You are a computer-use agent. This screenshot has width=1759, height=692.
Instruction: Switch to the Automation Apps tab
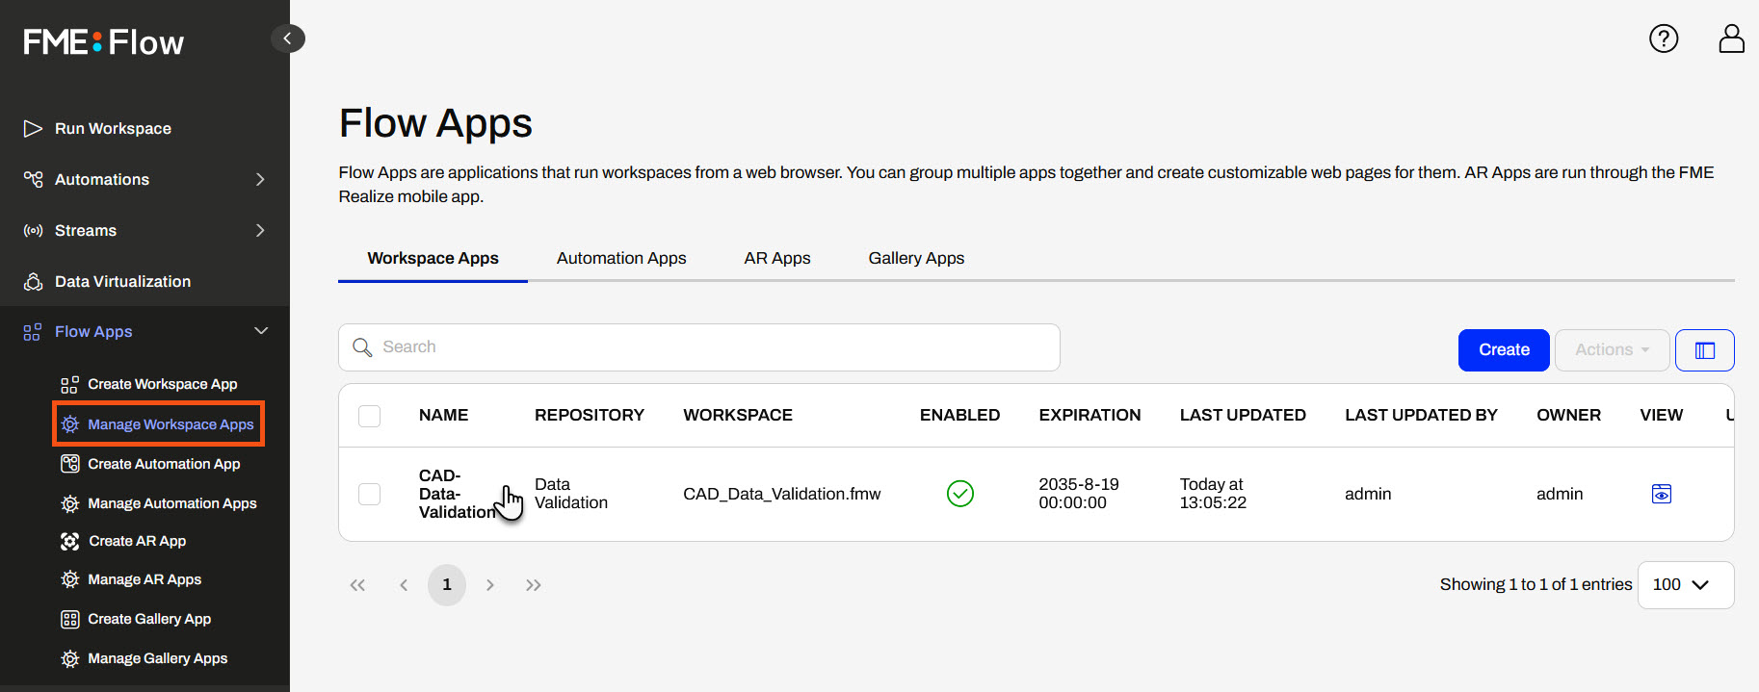tap(621, 258)
